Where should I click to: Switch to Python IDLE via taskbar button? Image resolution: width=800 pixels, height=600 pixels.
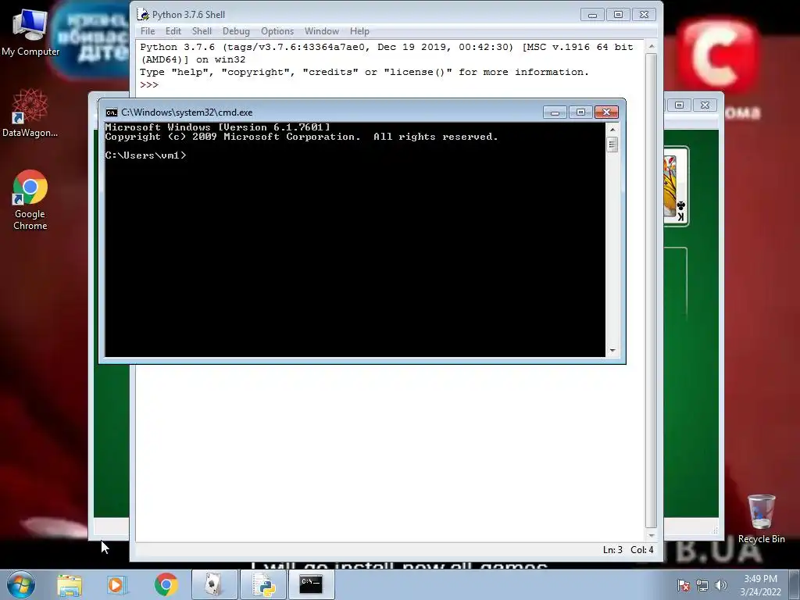click(x=262, y=584)
